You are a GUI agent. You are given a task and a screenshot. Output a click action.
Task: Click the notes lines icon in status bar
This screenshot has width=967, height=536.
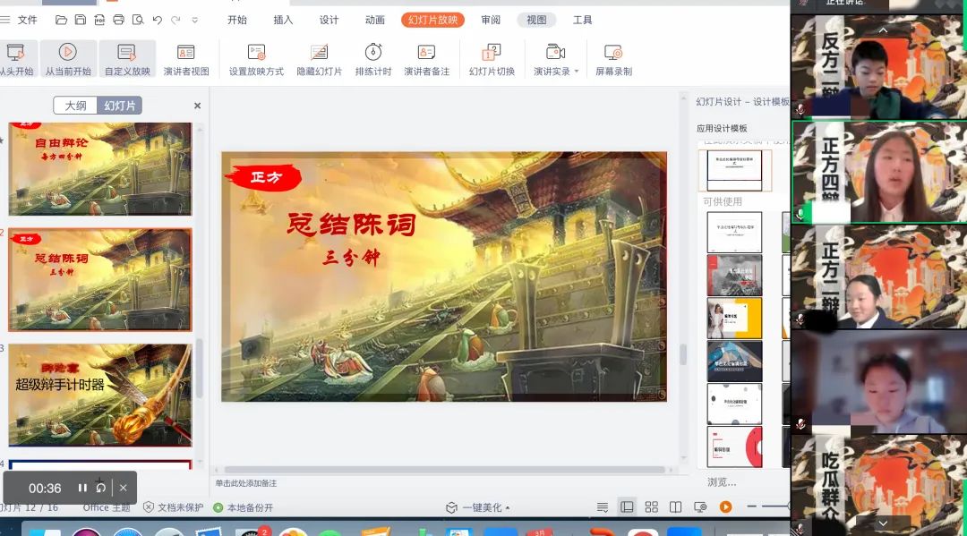(x=602, y=507)
